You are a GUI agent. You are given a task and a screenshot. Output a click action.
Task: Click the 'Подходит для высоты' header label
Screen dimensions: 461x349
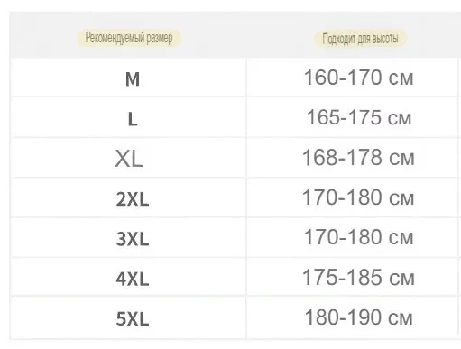point(360,39)
